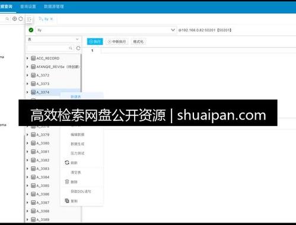
Task: Choose 压力测试 in the context menu
Action: coord(78,153)
